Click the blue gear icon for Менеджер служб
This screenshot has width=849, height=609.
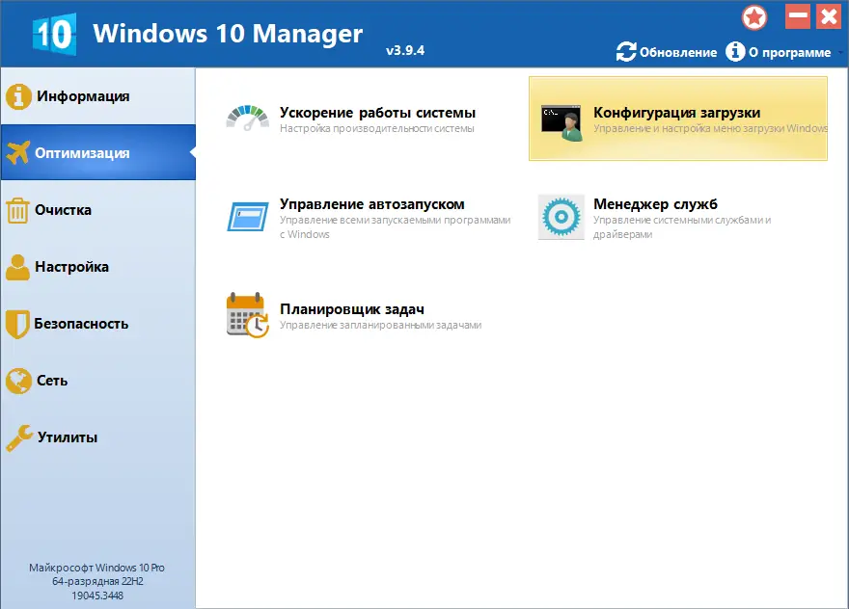(x=561, y=214)
